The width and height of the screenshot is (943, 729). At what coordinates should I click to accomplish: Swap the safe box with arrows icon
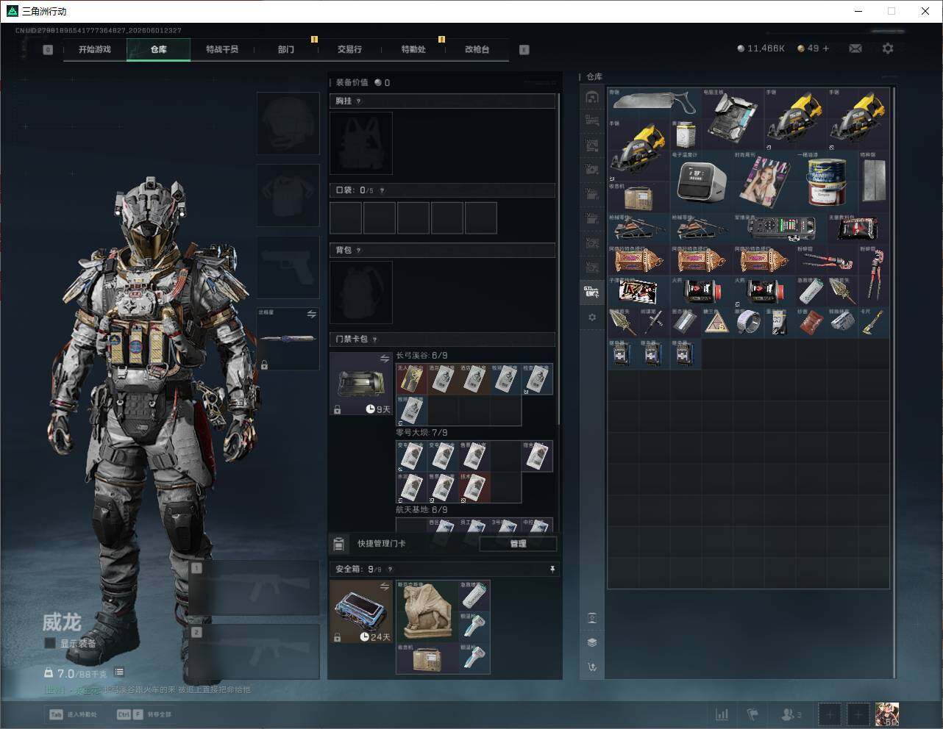(384, 586)
